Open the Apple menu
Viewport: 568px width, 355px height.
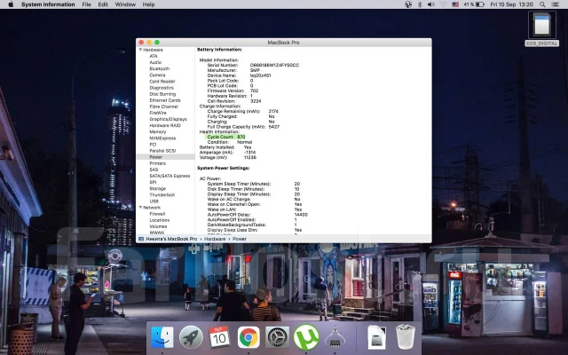click(11, 4)
